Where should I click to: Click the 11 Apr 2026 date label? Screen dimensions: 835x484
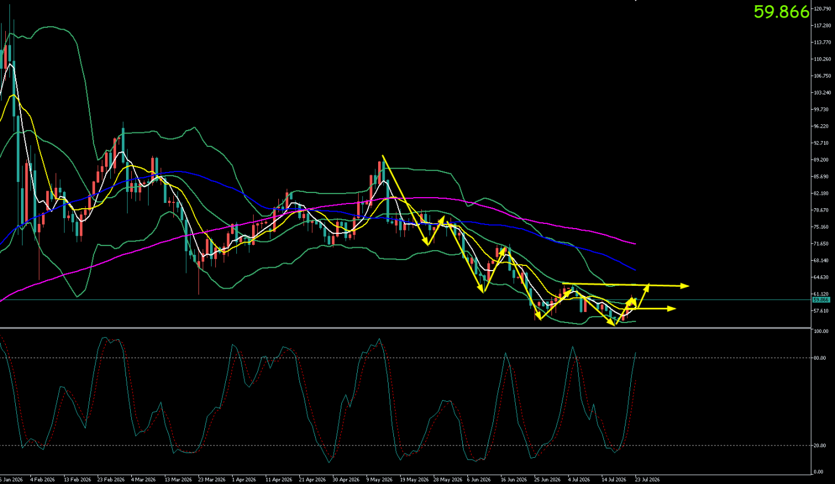278,480
